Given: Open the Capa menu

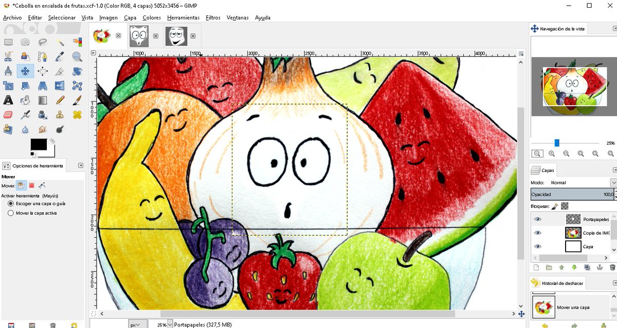Looking at the screenshot, I should [x=130, y=17].
